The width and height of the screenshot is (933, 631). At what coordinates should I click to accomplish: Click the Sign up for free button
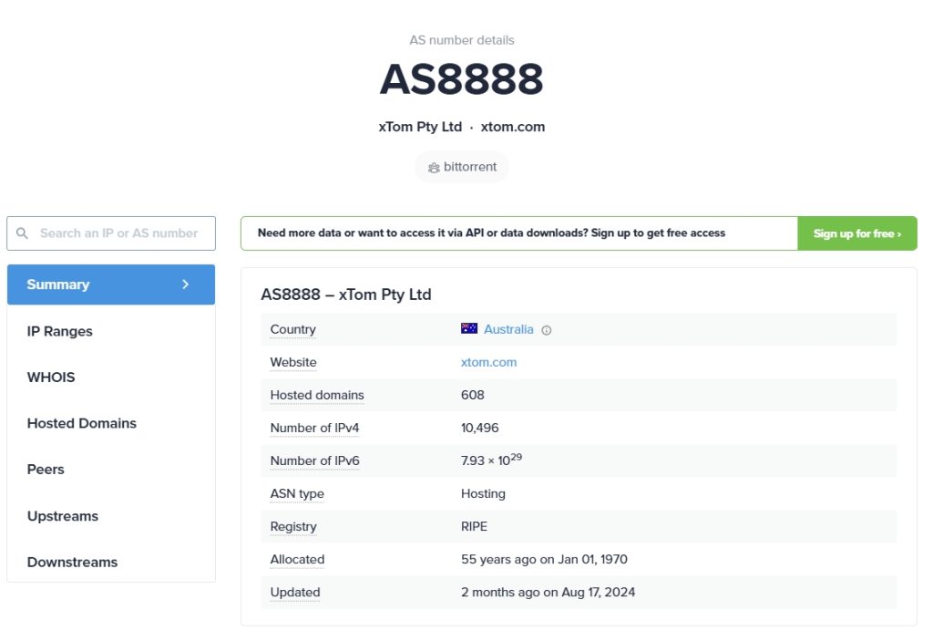pos(856,233)
